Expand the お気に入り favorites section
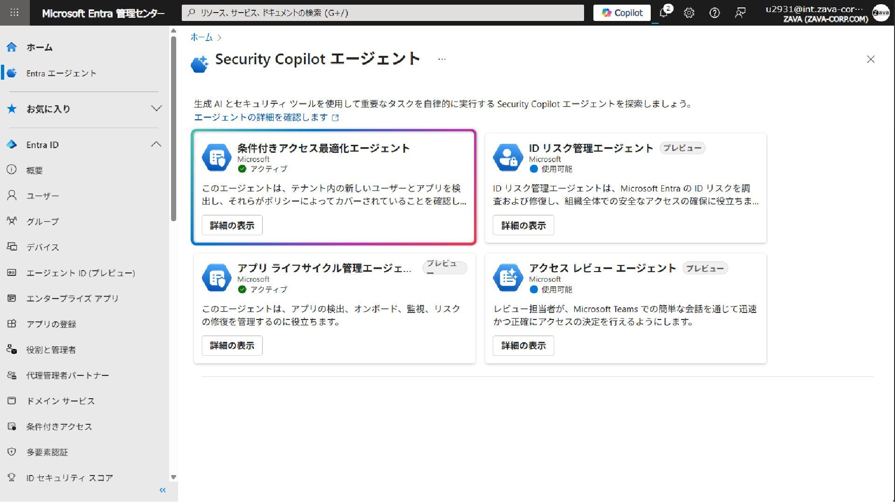Viewport: 895px width, 503px height. tap(156, 109)
